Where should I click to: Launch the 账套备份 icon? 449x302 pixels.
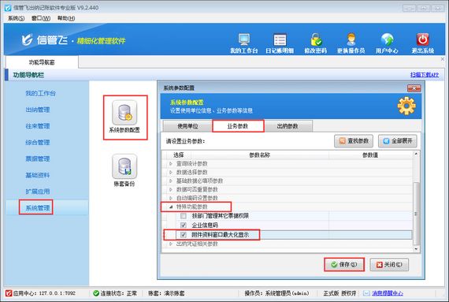coord(124,166)
